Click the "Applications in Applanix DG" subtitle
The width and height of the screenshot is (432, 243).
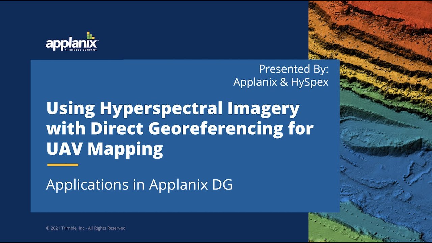[x=139, y=185]
